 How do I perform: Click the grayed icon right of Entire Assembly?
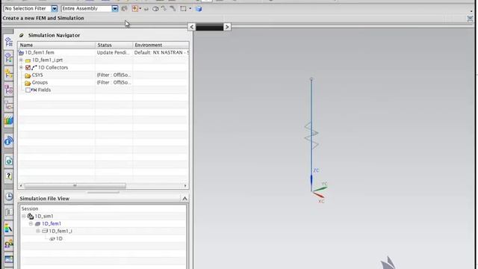point(125,8)
